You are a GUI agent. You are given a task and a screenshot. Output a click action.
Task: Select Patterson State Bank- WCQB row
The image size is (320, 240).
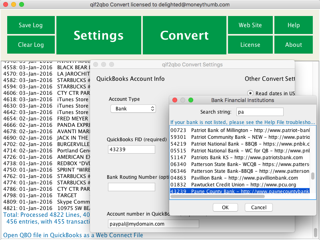click(240, 164)
